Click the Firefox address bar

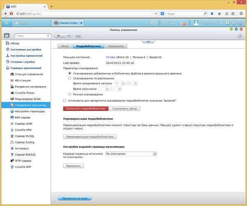point(83,14)
